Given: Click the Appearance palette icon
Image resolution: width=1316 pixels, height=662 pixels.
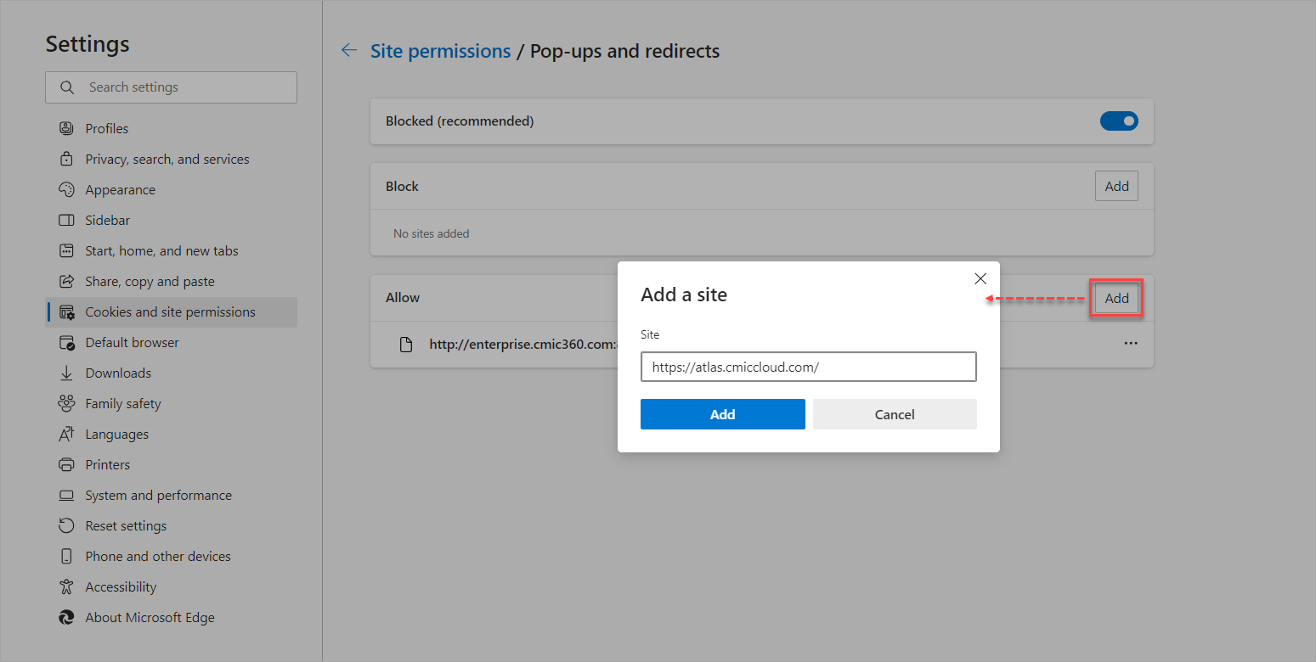Looking at the screenshot, I should [66, 189].
